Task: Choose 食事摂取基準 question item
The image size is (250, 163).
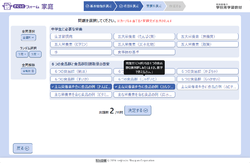Action: coord(144,52)
